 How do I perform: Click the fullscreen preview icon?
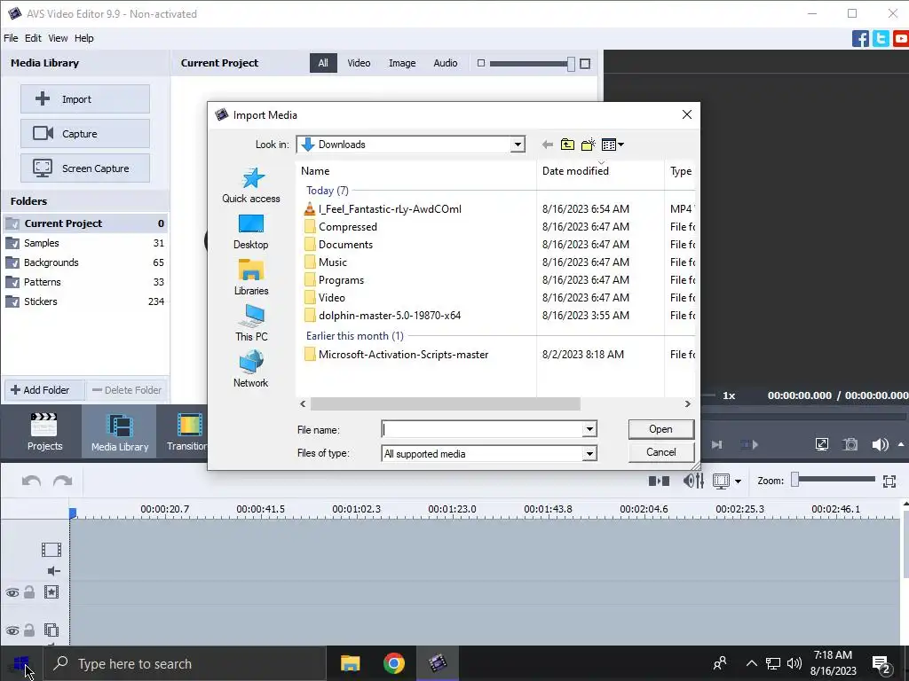(x=821, y=444)
